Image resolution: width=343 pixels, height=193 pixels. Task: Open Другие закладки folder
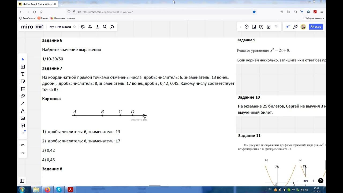(x=314, y=18)
